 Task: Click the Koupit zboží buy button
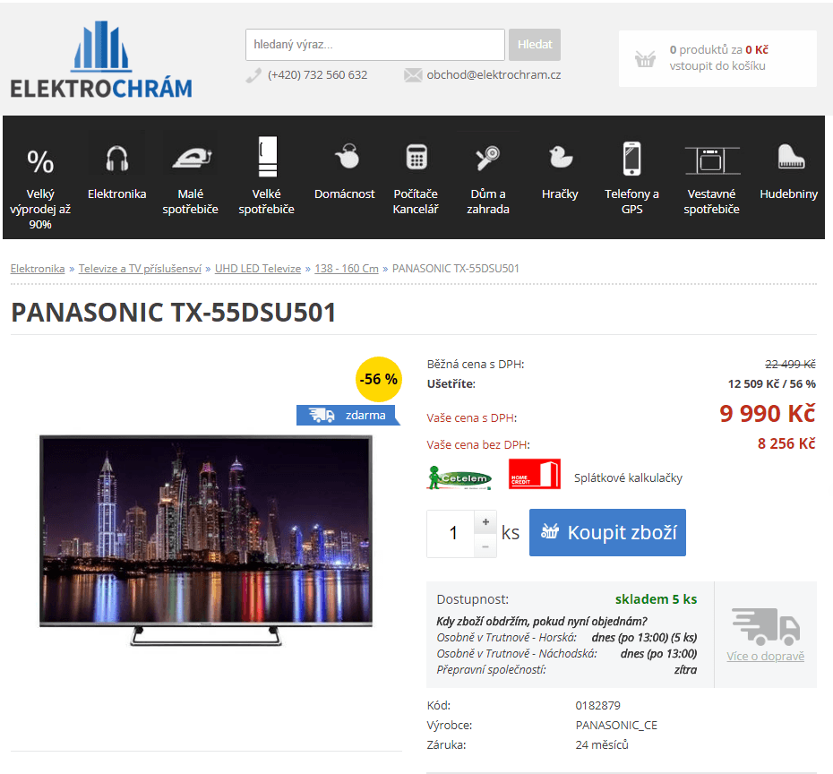[607, 532]
